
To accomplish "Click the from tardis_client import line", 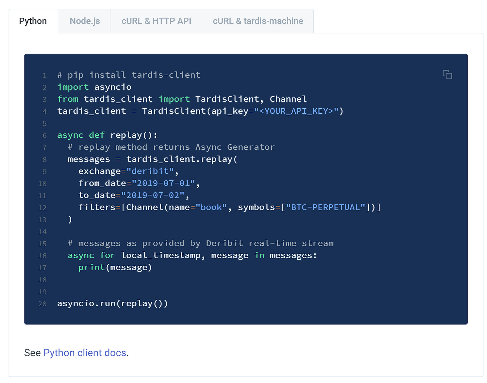I will coord(182,99).
